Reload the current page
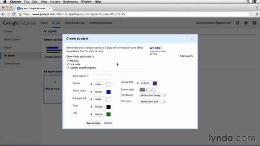The image size is (260, 146). point(14,14)
